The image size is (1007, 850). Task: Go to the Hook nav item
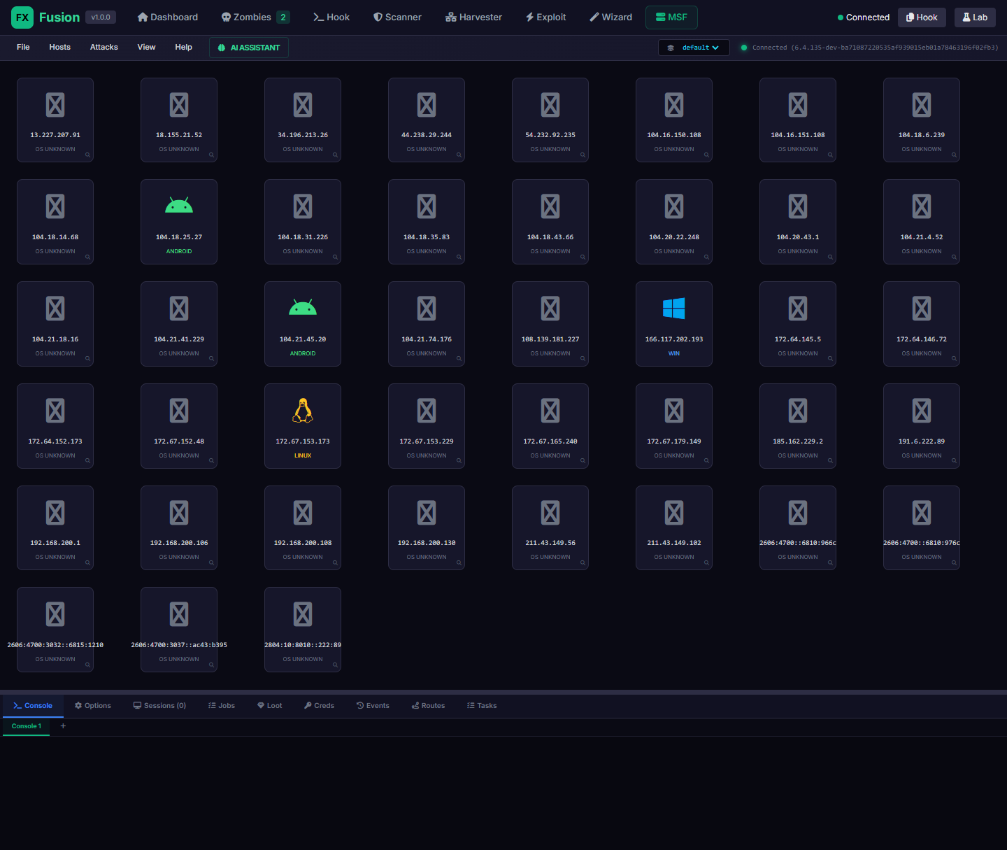pos(331,17)
